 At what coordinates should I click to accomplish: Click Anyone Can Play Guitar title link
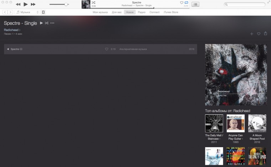236,137
